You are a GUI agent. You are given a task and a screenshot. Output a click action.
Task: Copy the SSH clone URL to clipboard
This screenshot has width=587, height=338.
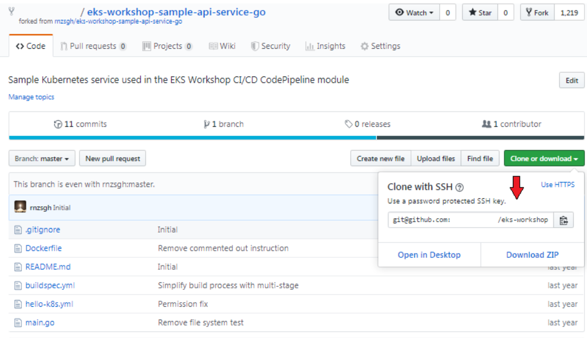pos(564,220)
